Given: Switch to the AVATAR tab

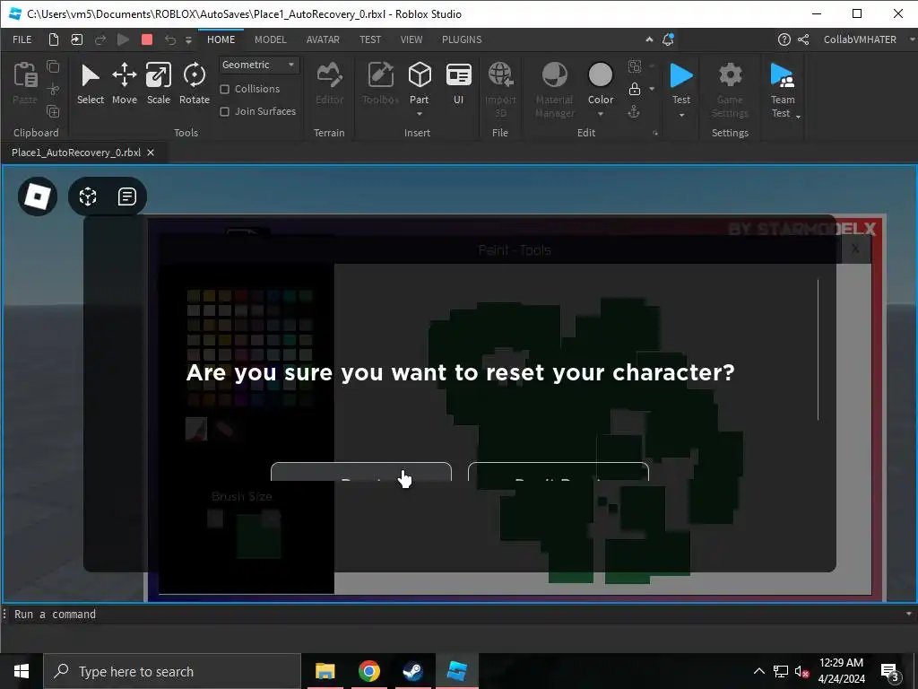Looking at the screenshot, I should pos(323,39).
